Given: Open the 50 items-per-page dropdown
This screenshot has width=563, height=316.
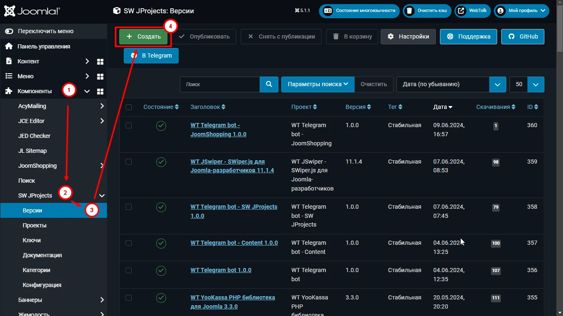Looking at the screenshot, I should click(x=527, y=84).
